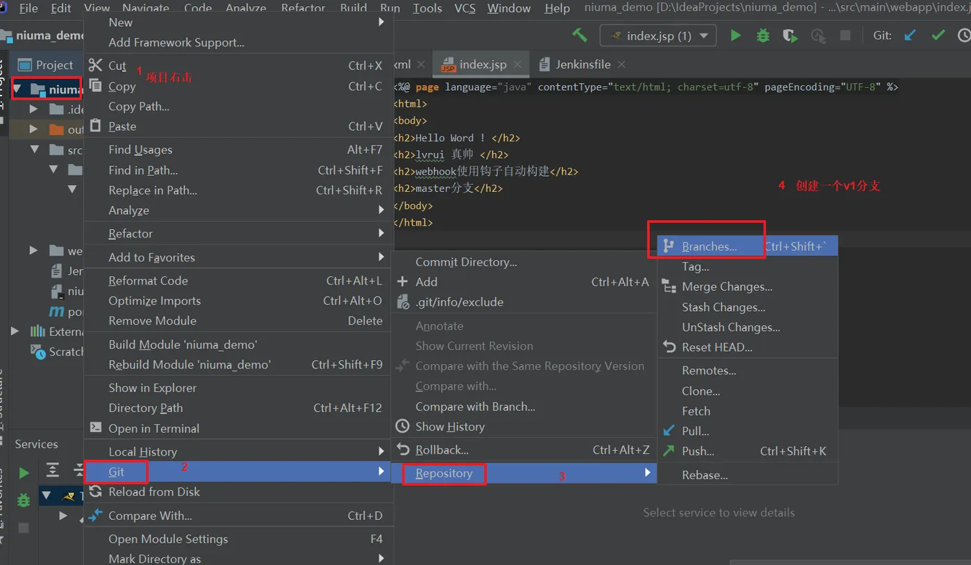Open the Tools menu
Viewport: 971px width, 565px height.
pyautogui.click(x=427, y=8)
